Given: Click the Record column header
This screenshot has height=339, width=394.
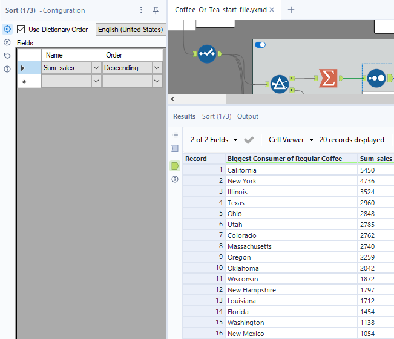Looking at the screenshot, I should pos(204,159).
